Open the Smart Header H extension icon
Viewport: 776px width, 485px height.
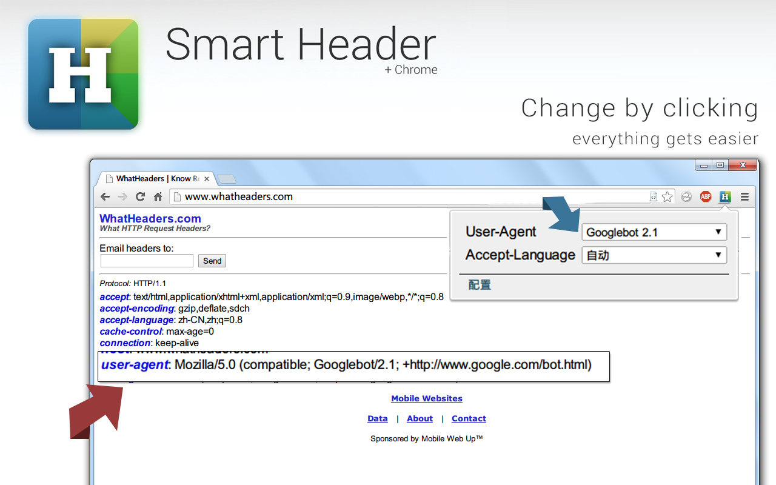[725, 196]
